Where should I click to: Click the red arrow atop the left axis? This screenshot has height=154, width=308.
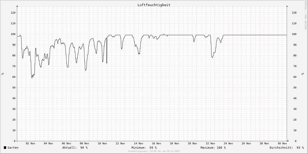17,6
